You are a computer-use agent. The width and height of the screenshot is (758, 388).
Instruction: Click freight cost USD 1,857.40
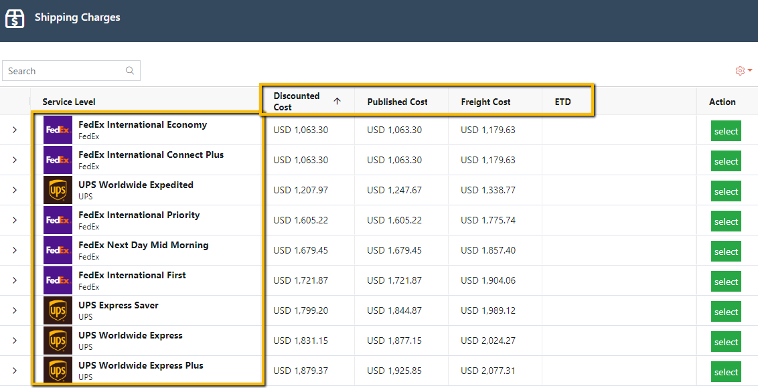[488, 250]
